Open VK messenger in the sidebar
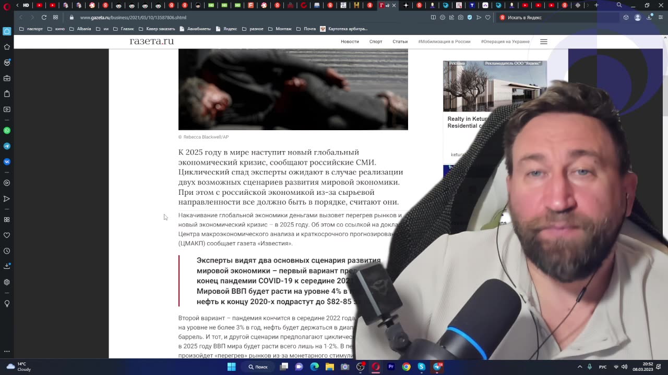The height and width of the screenshot is (375, 668). pyautogui.click(x=7, y=161)
